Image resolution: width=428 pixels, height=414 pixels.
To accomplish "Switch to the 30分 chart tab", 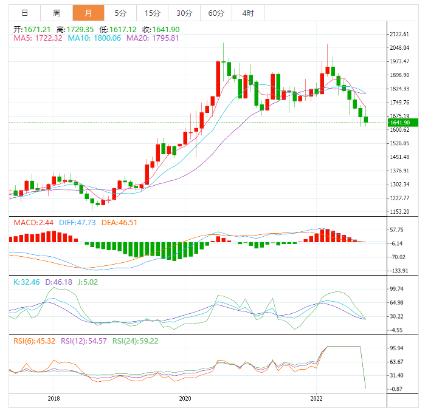I will (x=184, y=13).
